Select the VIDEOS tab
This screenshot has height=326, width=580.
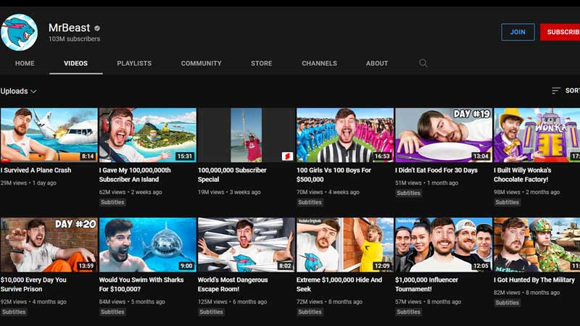[x=76, y=63]
